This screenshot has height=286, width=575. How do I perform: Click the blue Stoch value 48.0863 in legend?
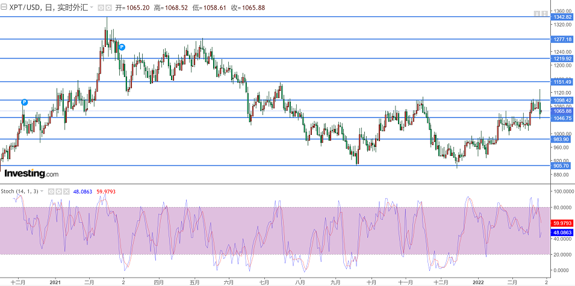82,191
